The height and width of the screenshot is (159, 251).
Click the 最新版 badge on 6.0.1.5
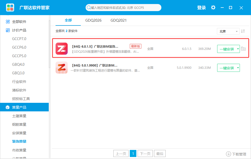pyautogui.click(x=136, y=46)
